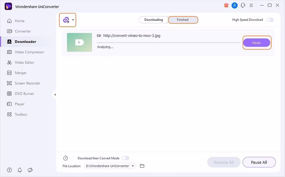Viewport: 285px width, 177px height.
Task: Collapse the sidebar with the arrow handle
Action: pos(55,95)
